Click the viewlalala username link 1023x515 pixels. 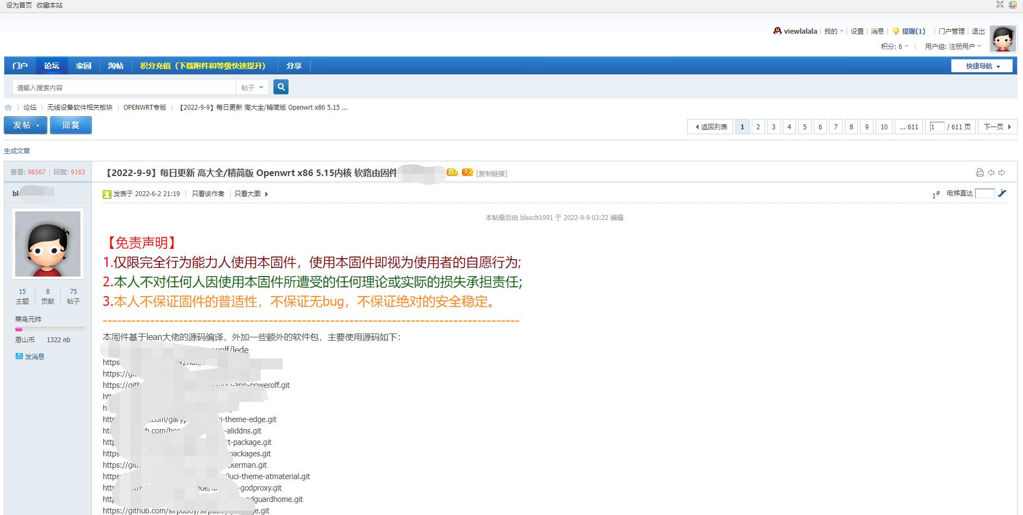[800, 32]
